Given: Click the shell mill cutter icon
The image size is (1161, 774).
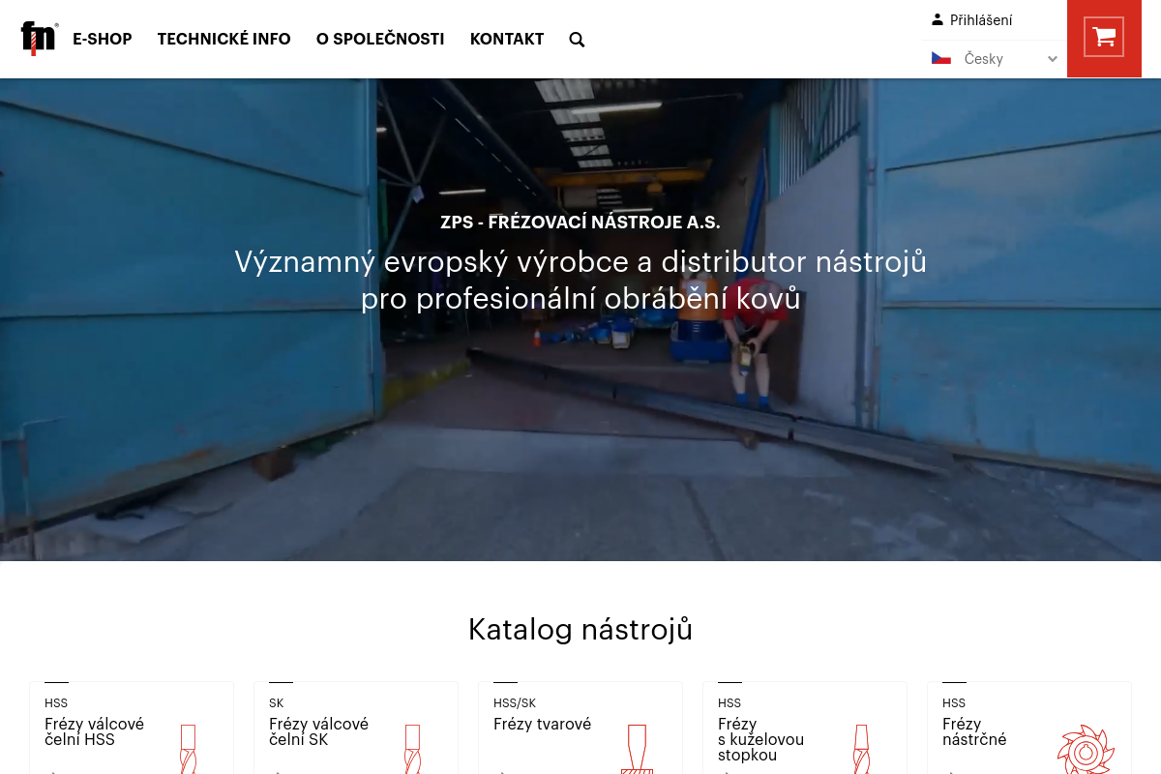Looking at the screenshot, I should [1086, 751].
